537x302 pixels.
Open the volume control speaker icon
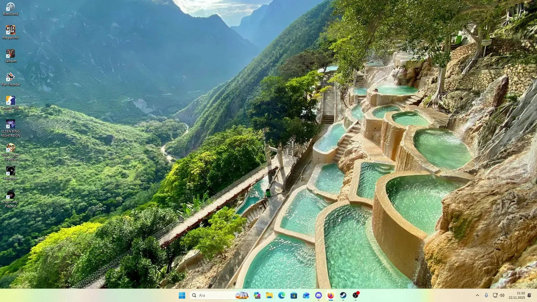(x=502, y=295)
